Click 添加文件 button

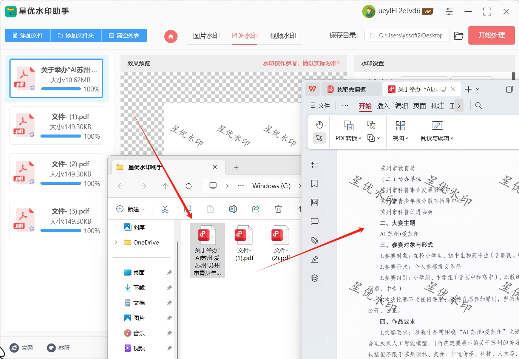click(28, 36)
